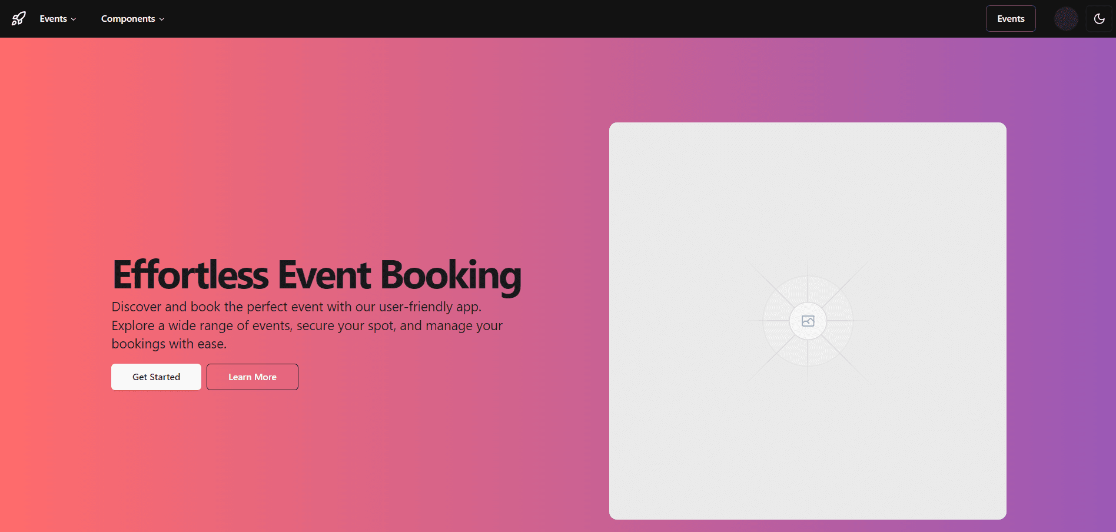Click the rocket logo in the navbar
Image resolution: width=1116 pixels, height=532 pixels.
[18, 18]
